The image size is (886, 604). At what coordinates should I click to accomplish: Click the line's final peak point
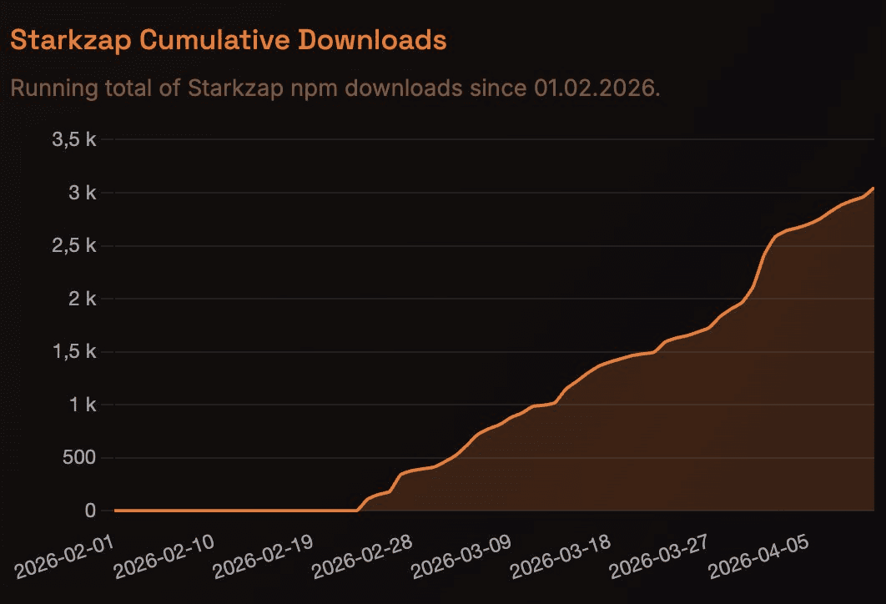873,189
